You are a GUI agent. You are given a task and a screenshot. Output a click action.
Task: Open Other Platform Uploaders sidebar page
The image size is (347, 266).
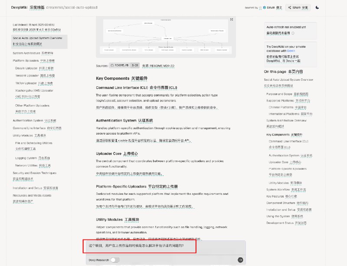(x=32, y=108)
